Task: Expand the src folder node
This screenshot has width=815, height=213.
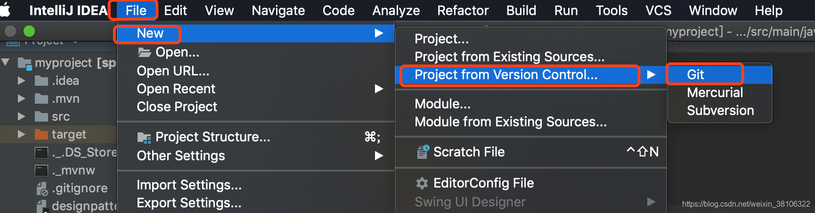Action: coord(21,116)
